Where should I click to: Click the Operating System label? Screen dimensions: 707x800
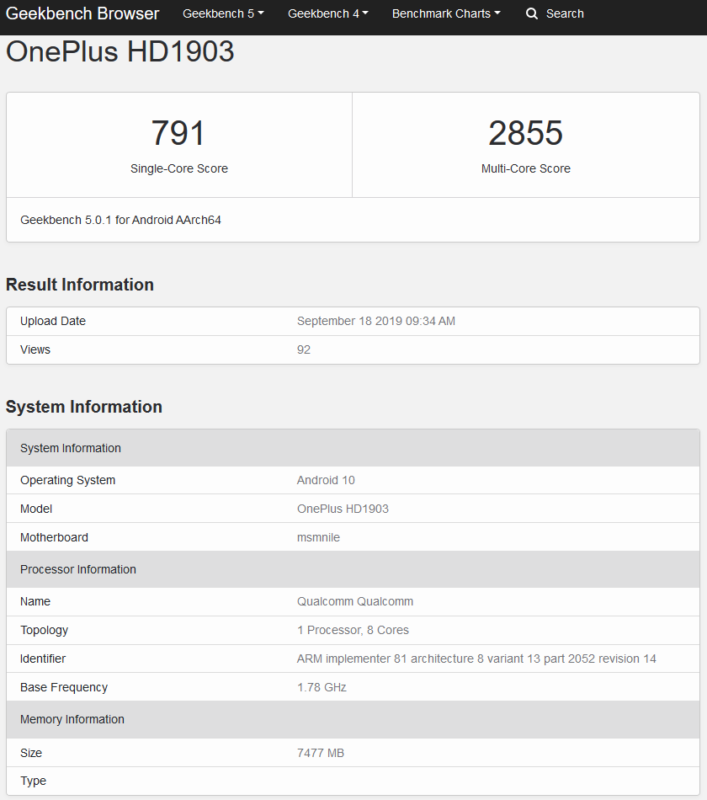[68, 480]
